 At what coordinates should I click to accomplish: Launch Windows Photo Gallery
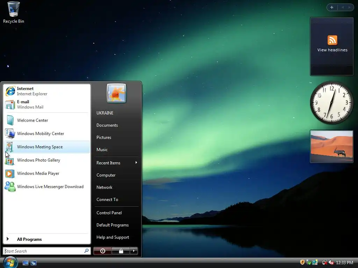tap(47, 160)
